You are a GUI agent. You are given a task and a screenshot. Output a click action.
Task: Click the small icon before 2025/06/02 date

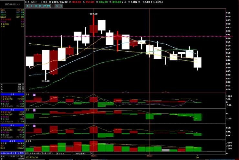pyautogui.click(x=50, y=2)
